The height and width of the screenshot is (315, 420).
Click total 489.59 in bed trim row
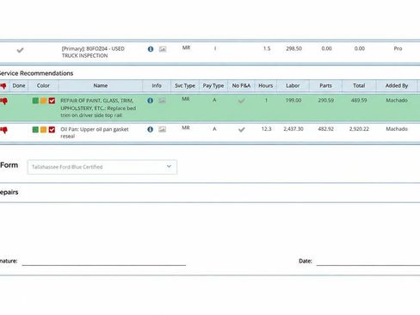359,101
